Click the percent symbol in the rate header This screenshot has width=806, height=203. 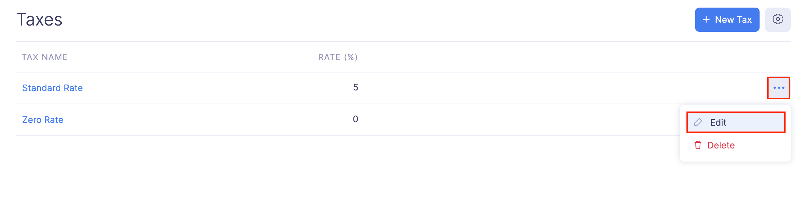coord(351,57)
